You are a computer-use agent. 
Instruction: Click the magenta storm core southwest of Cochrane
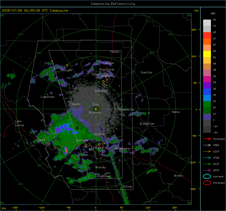pyautogui.click(x=66, y=151)
